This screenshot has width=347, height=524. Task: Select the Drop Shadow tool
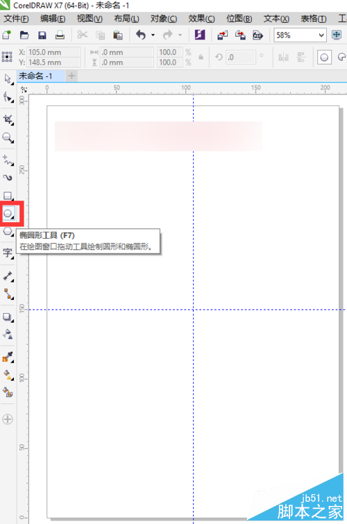pos(8,316)
